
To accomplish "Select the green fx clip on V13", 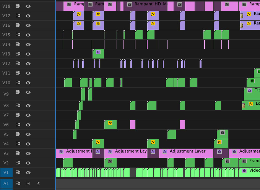I will (x=98, y=54).
